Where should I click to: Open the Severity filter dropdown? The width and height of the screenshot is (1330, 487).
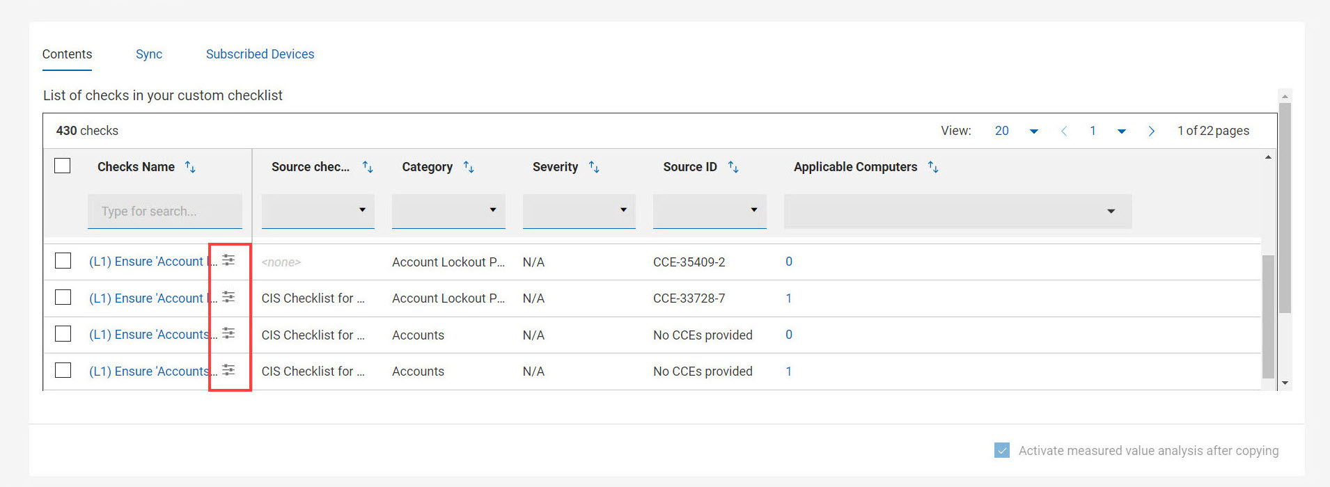click(579, 210)
